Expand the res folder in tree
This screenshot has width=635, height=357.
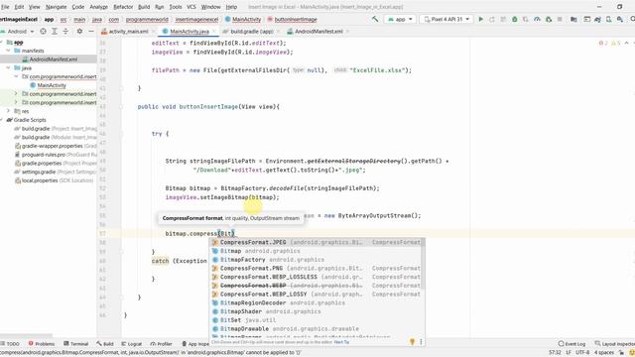coord(8,111)
